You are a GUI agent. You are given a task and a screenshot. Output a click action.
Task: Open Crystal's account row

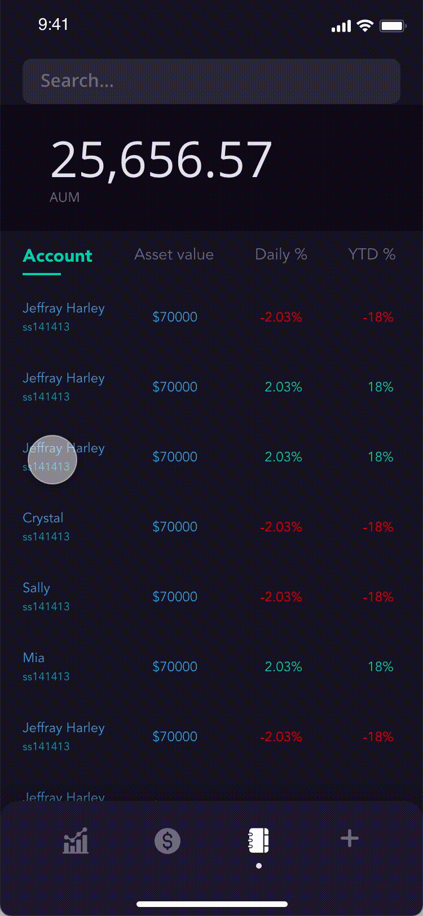(x=43, y=518)
